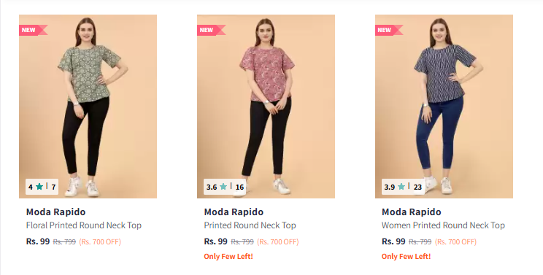Click the 23 reviews count badge
This screenshot has height=275, width=543.
[x=417, y=187]
